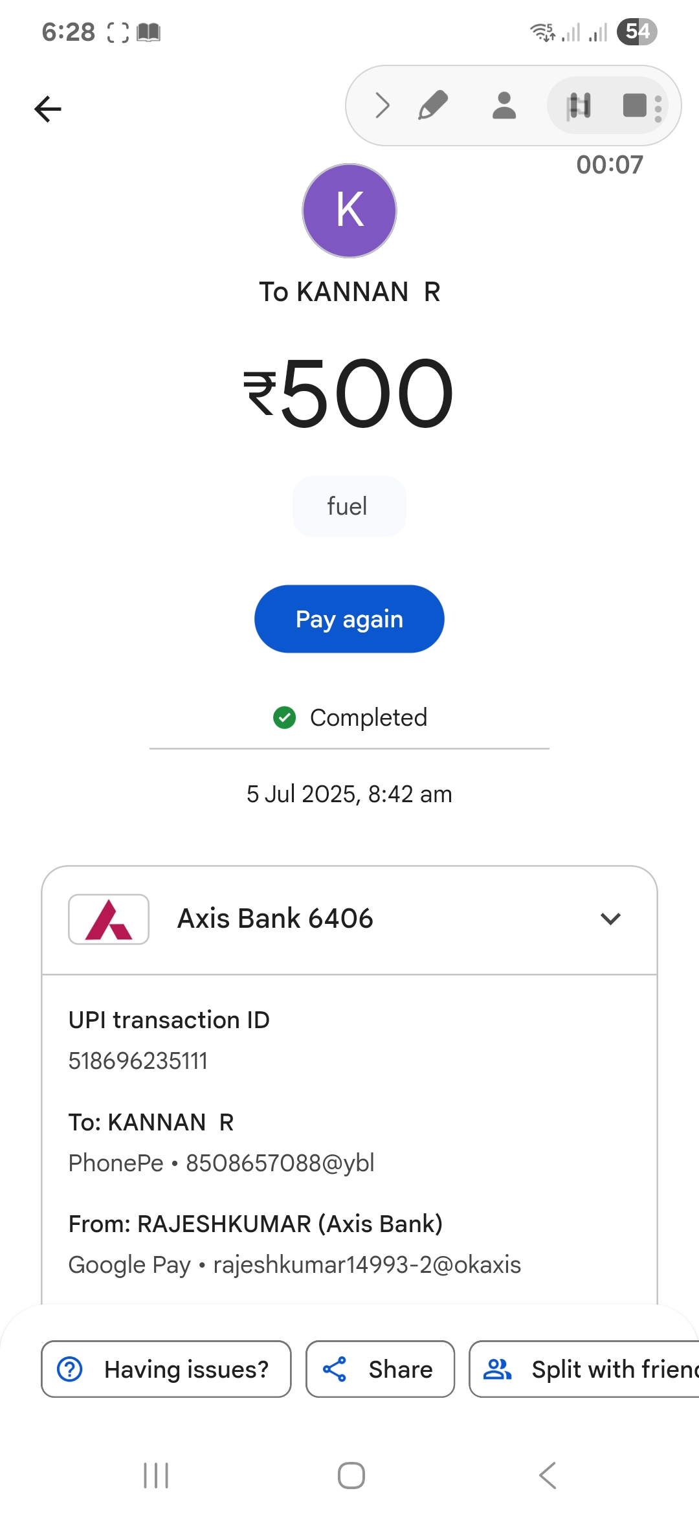Open recent apps from the navigation bar
699x1515 pixels.
click(156, 1476)
